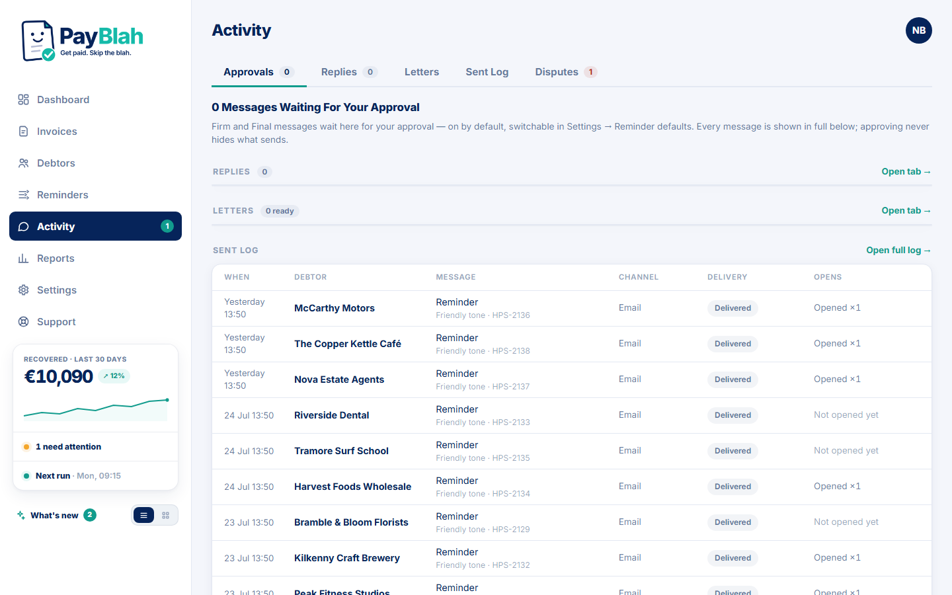Go to Settings in sidebar
Screen dimensions: 952x595
95,290
